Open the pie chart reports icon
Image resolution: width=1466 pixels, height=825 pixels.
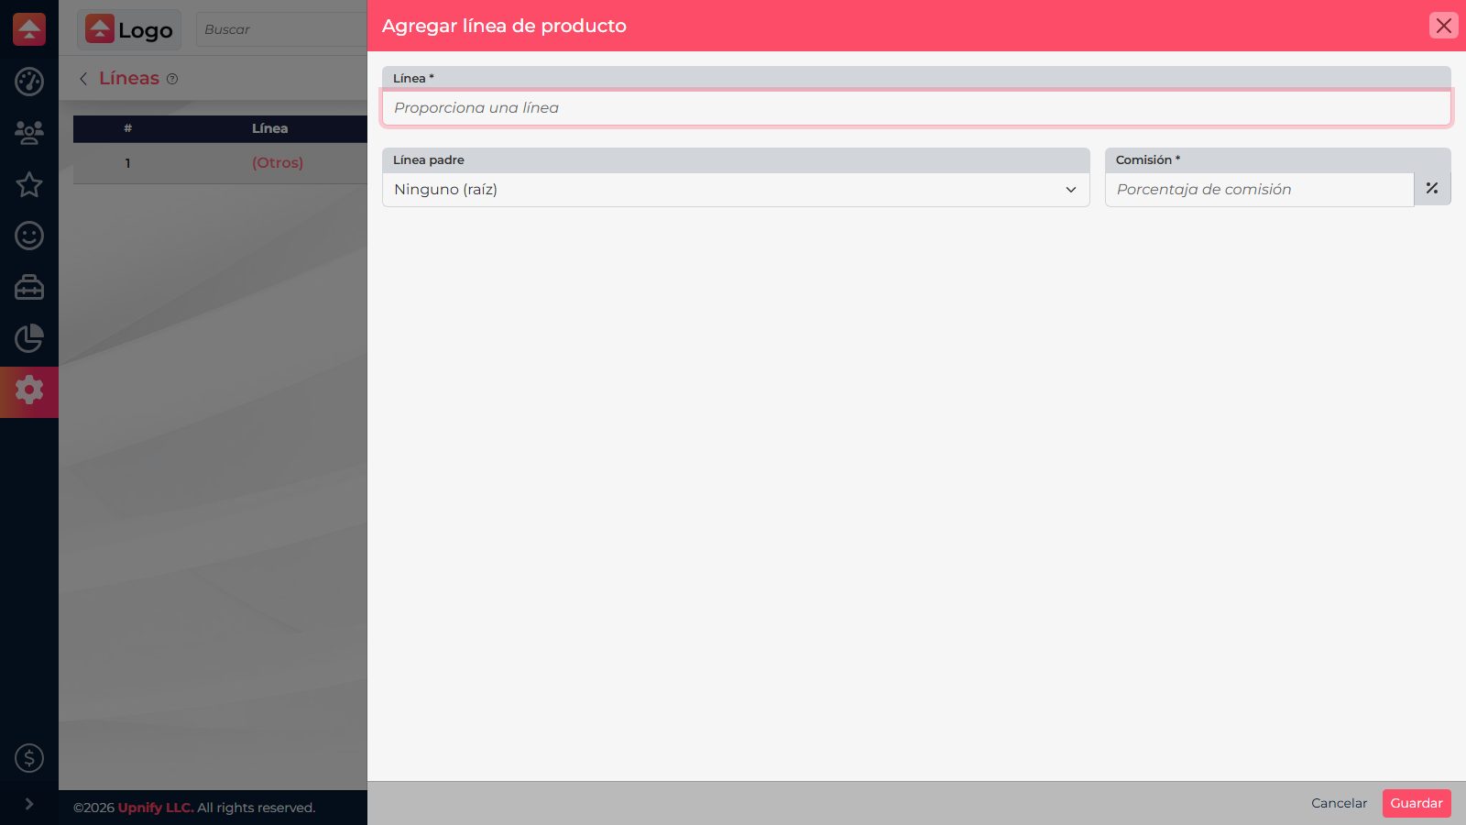(29, 338)
